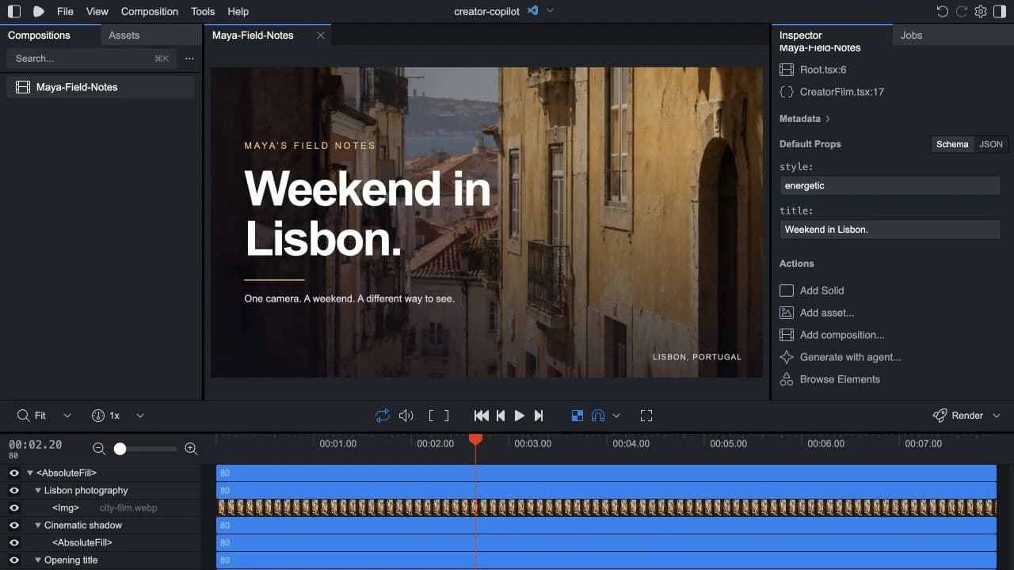1014x570 pixels.
Task: Toggle the right sidebar panel icon
Action: coord(1000,11)
